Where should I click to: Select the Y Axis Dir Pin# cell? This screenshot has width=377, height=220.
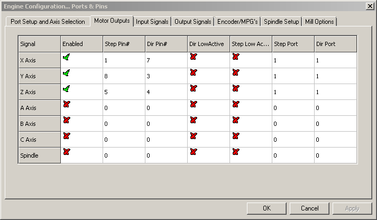(x=166, y=76)
